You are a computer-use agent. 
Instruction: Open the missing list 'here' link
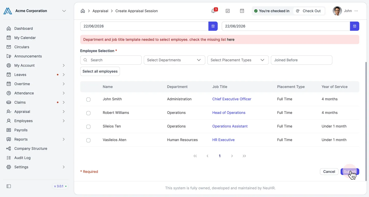point(231,40)
